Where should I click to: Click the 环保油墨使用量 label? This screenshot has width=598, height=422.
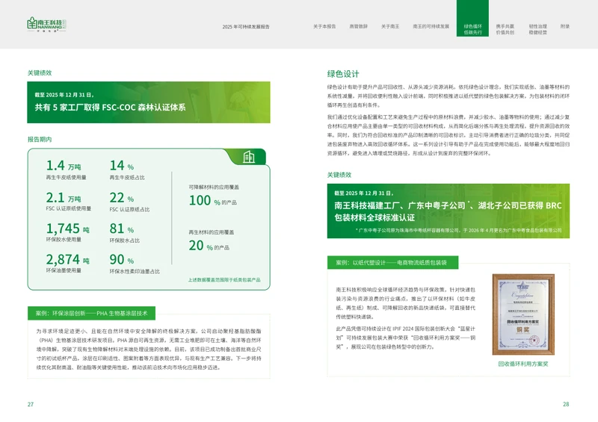[64, 270]
